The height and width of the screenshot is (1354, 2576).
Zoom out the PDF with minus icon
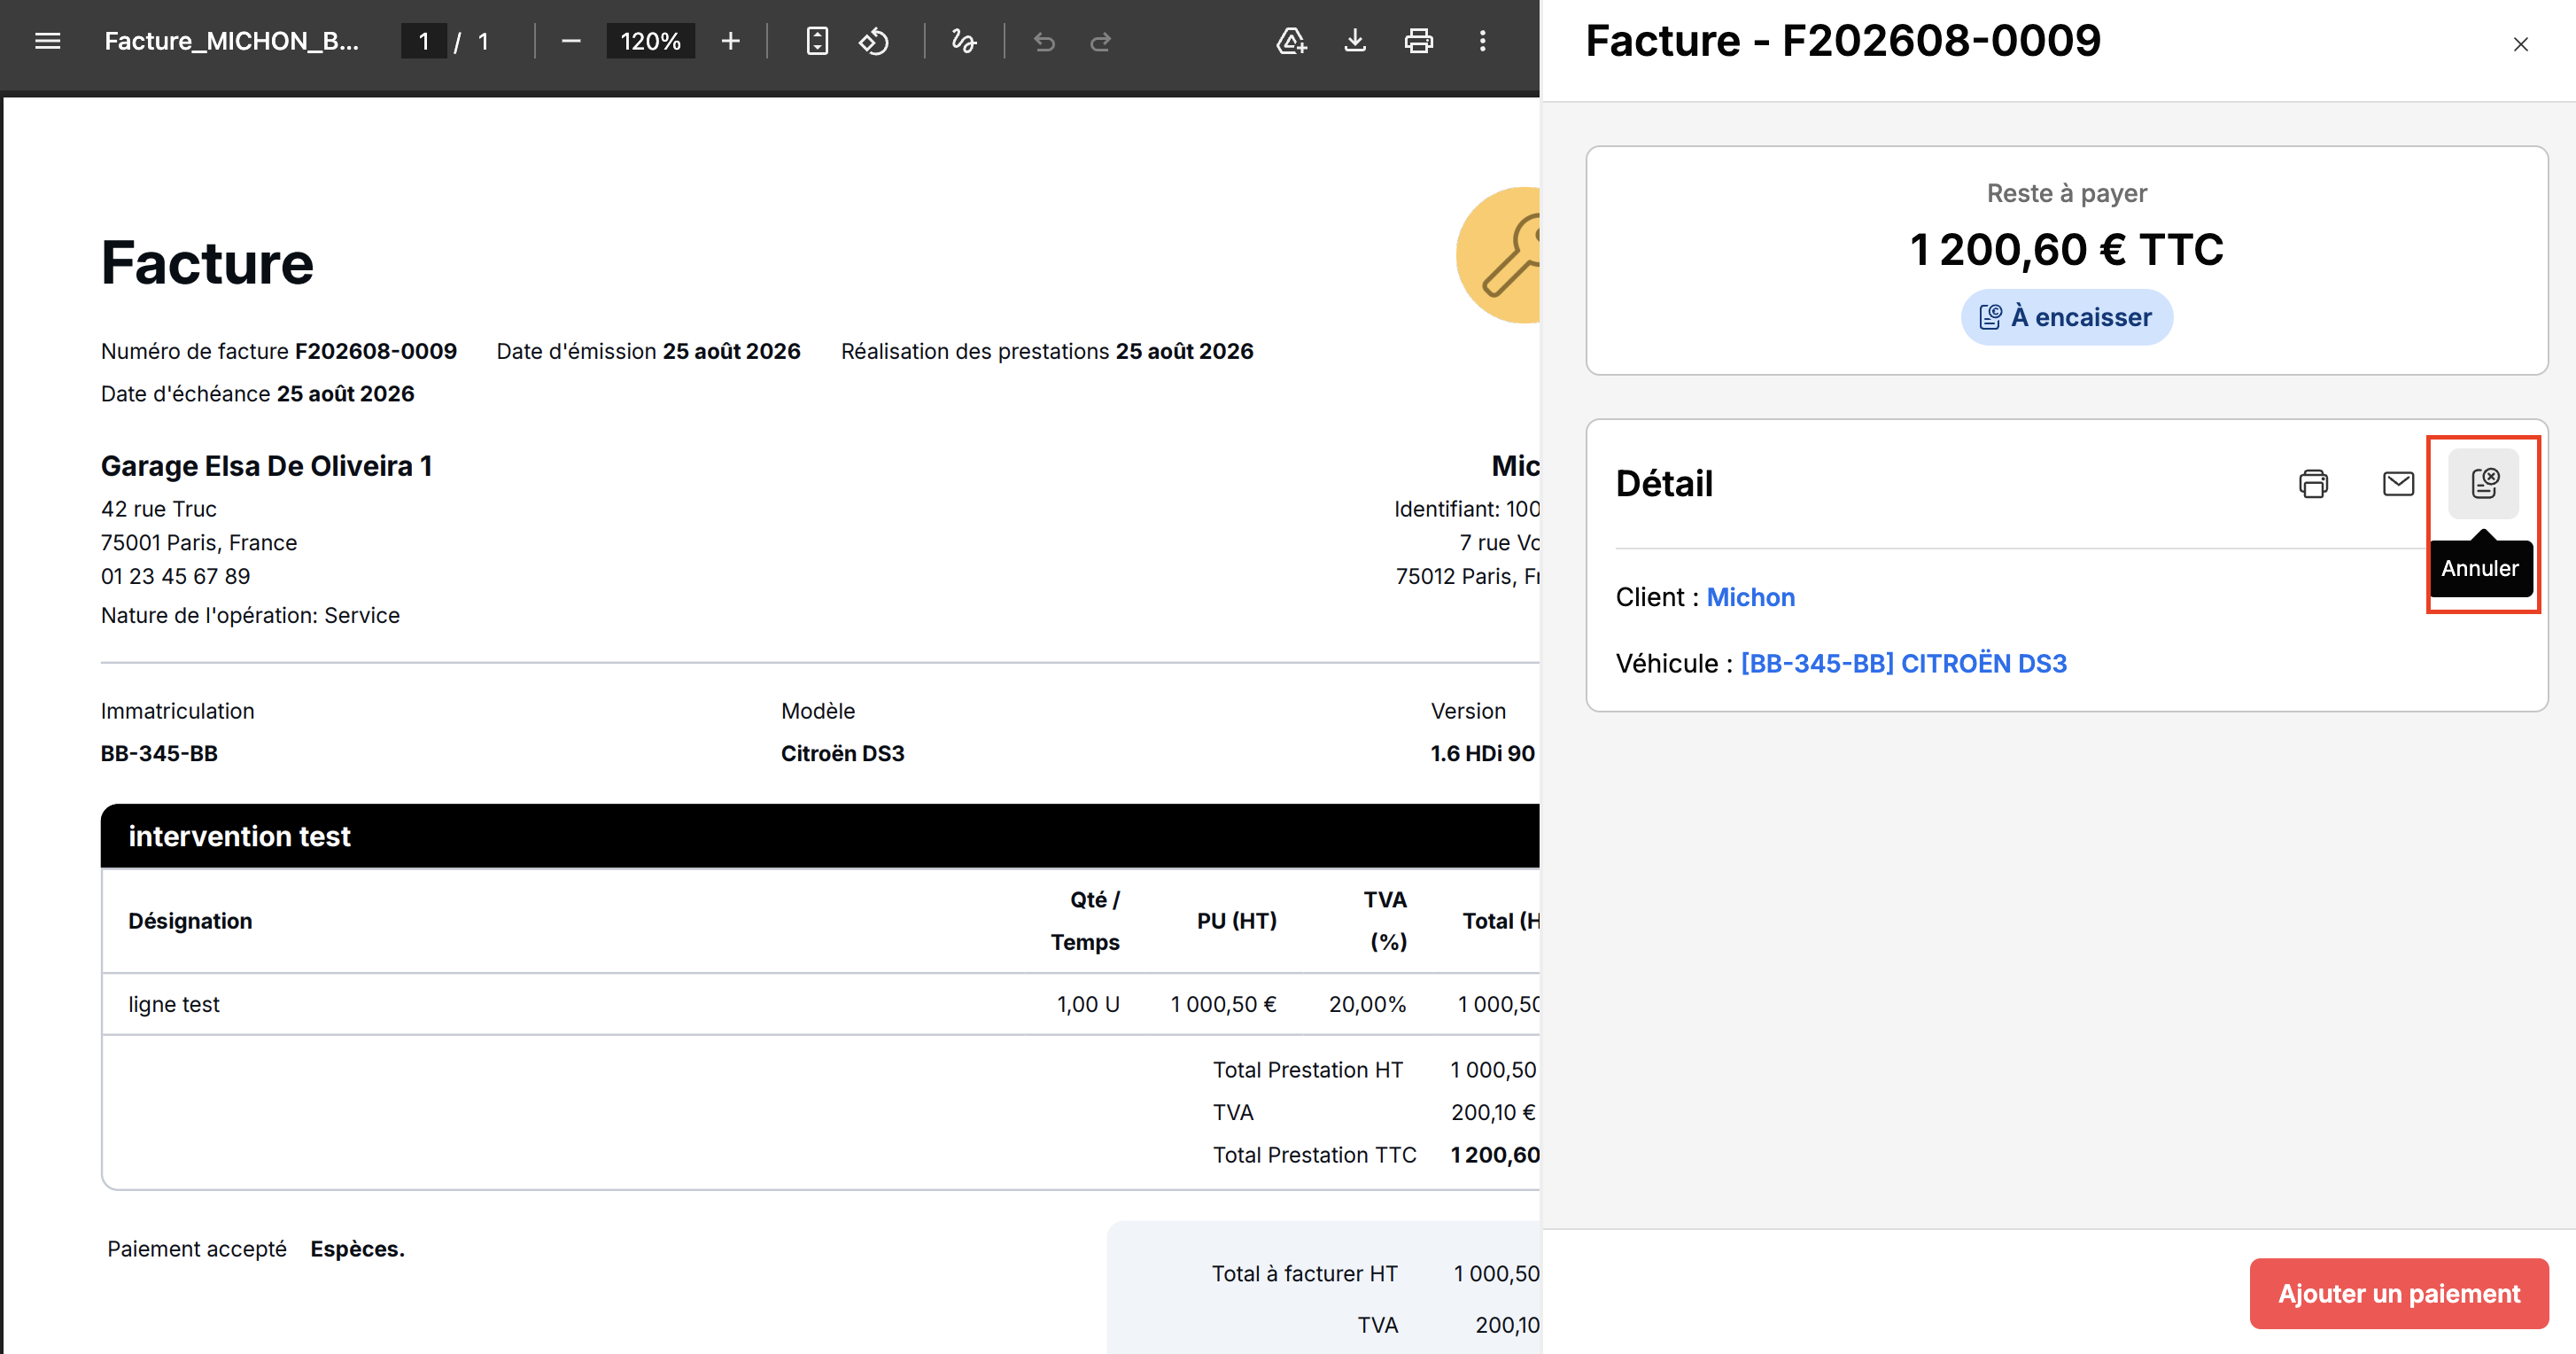571,41
